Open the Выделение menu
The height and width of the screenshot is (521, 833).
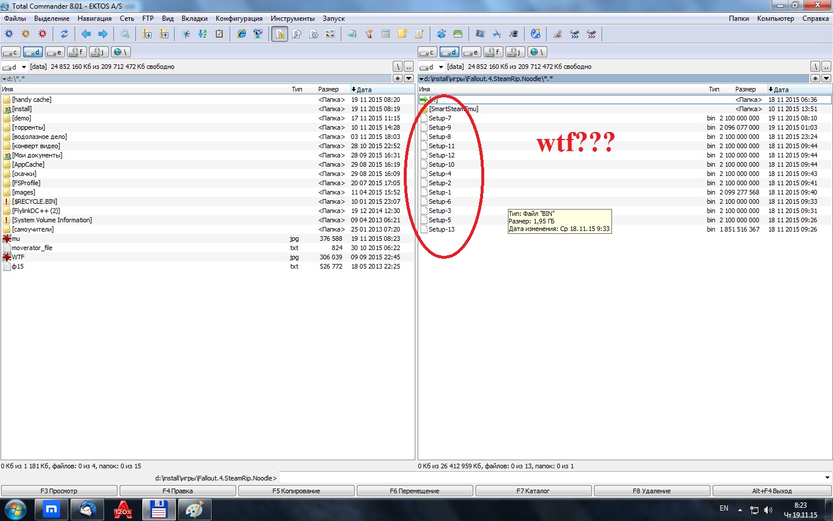pyautogui.click(x=51, y=19)
